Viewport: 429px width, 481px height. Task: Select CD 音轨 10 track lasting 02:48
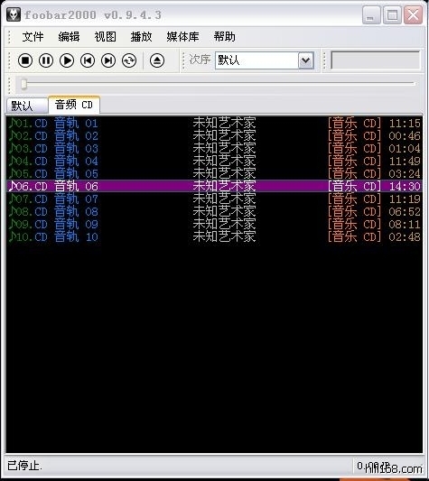(214, 236)
